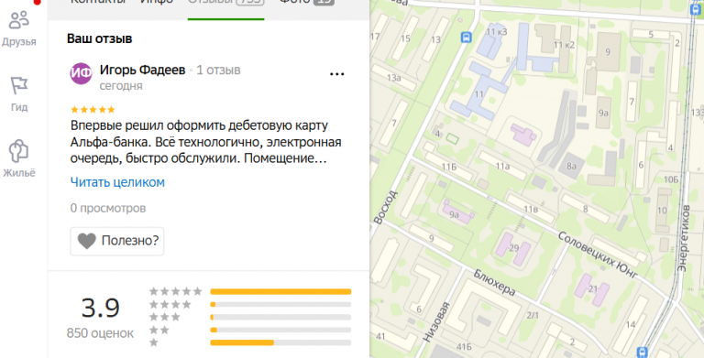704x358 pixels.
Task: Select building 2/1 on the map
Action: (533, 315)
